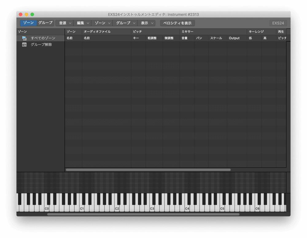Click the パン column header
The image size is (307, 238).
click(201, 38)
